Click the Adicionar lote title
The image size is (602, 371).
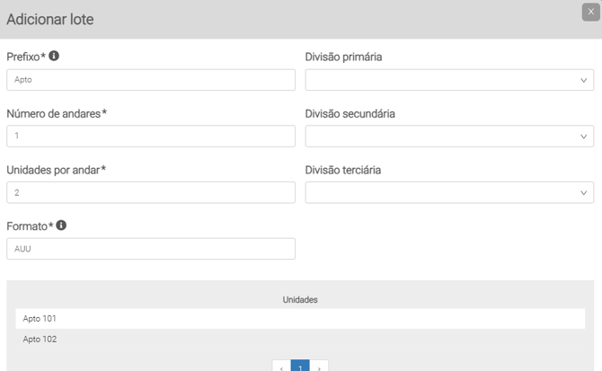pyautogui.click(x=50, y=19)
